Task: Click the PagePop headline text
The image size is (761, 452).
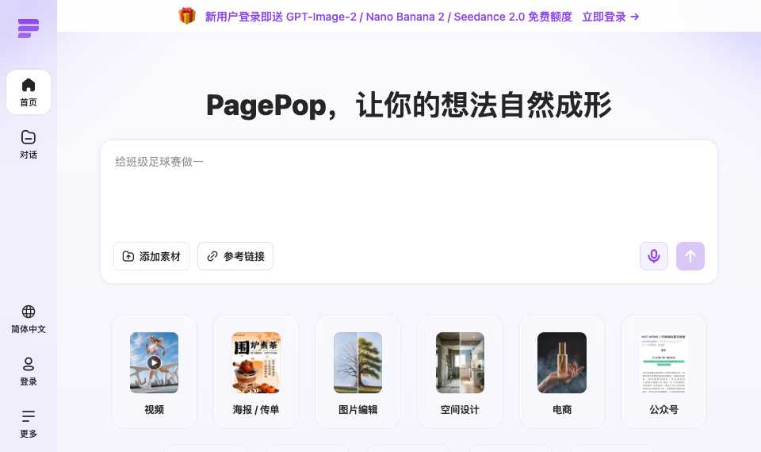Action: 409,105
